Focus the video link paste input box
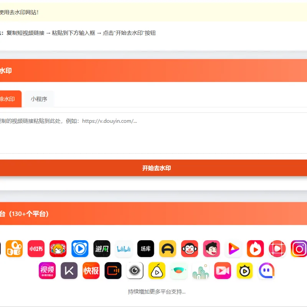 [x=153, y=133]
